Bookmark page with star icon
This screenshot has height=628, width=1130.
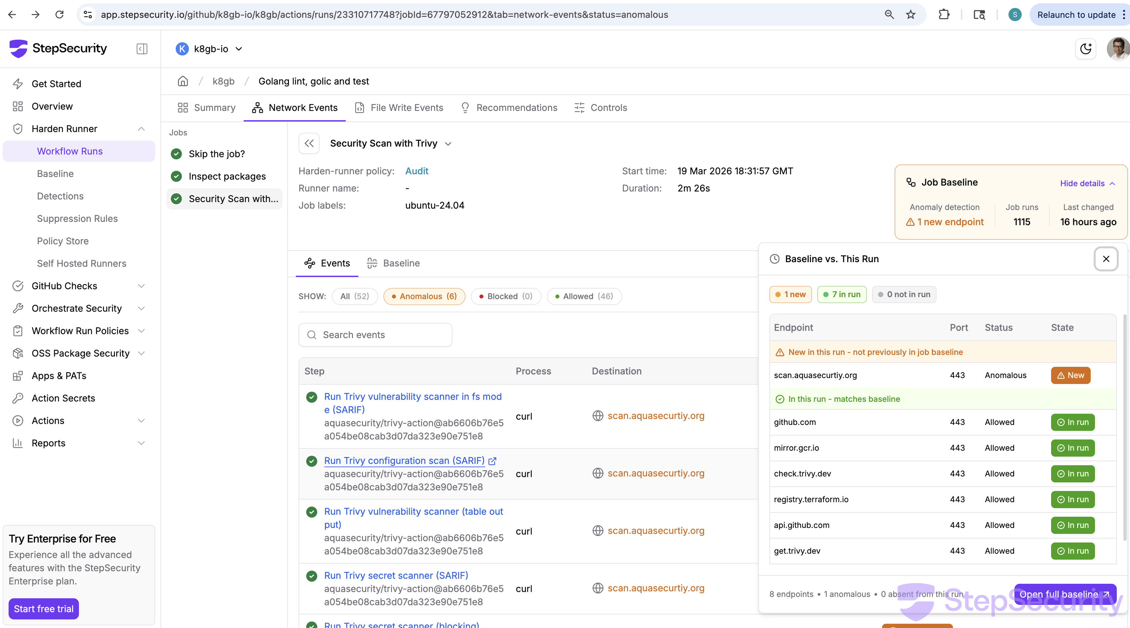tap(911, 15)
